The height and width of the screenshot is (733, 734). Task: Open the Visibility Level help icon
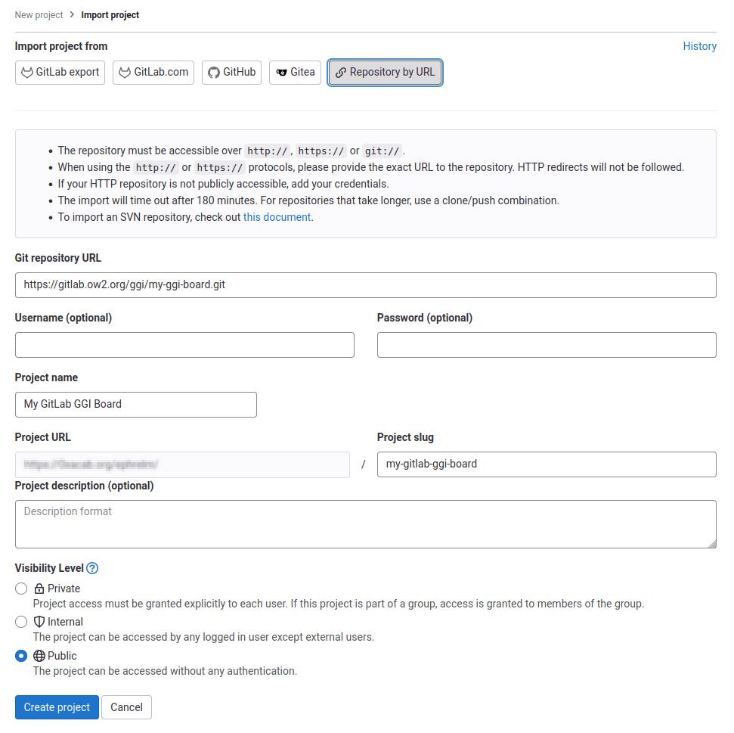(92, 568)
